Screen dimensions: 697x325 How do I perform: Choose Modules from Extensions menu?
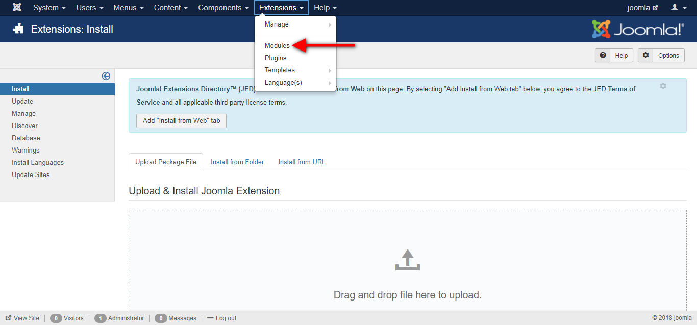(x=277, y=46)
